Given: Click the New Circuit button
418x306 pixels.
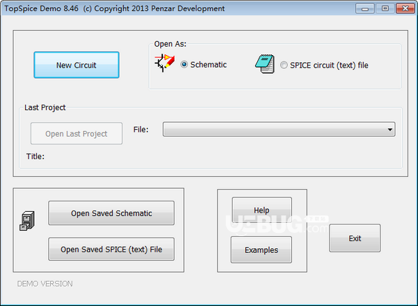Looking at the screenshot, I should pos(77,65).
